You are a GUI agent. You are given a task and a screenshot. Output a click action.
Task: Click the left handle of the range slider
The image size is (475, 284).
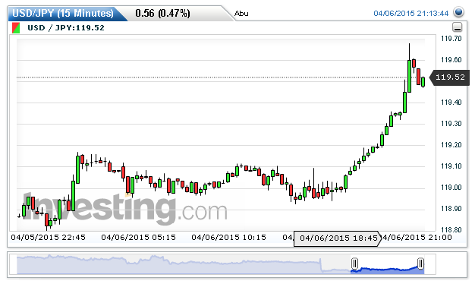(x=354, y=263)
